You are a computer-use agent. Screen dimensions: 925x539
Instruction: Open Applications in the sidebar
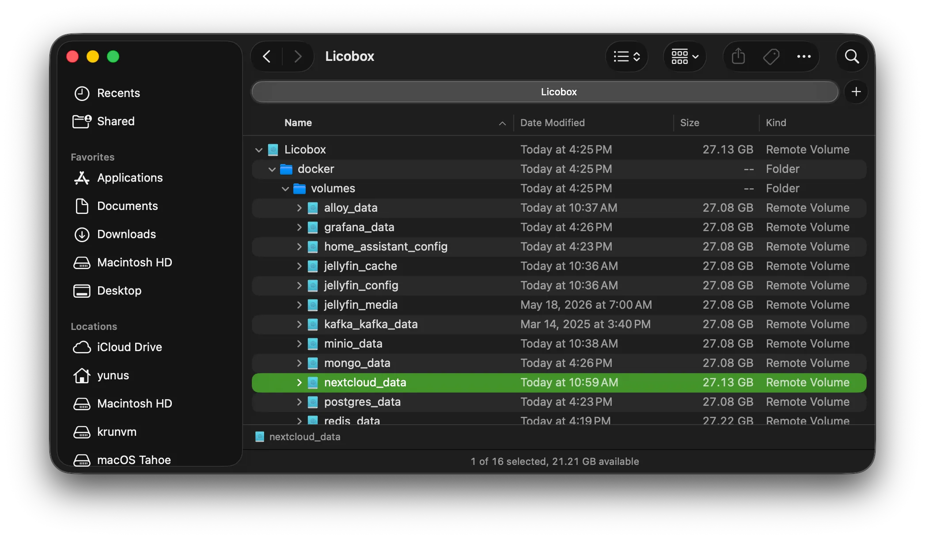point(118,178)
